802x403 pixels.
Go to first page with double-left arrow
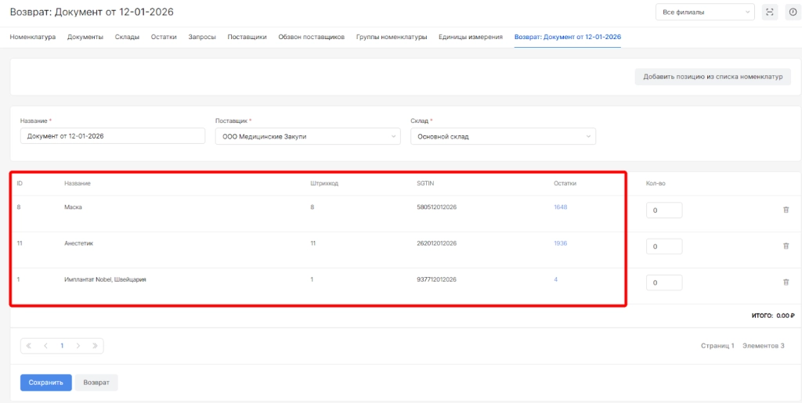pos(30,345)
